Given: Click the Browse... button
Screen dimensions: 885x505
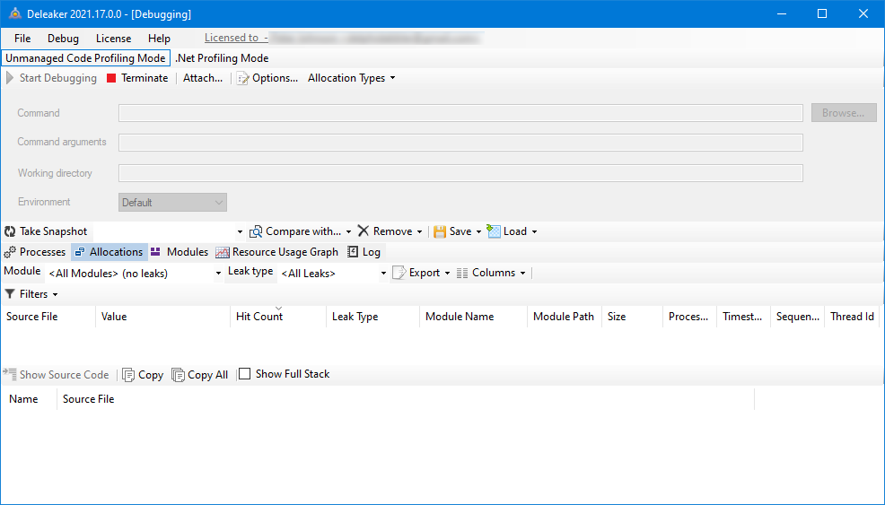Looking at the screenshot, I should click(x=844, y=113).
